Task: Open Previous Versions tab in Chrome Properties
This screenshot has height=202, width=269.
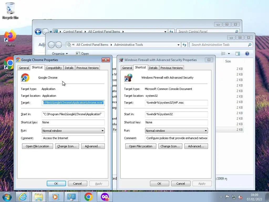Action: (x=87, y=68)
